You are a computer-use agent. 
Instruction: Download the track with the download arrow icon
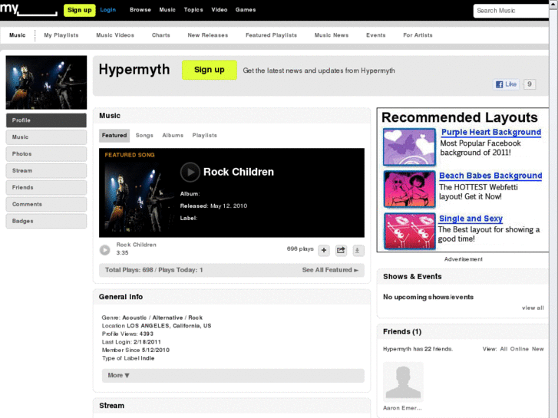coord(358,251)
